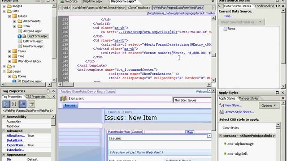The image size is (287, 161).
Task: Click the Attach Style Sheet link
Action: coord(239,112)
